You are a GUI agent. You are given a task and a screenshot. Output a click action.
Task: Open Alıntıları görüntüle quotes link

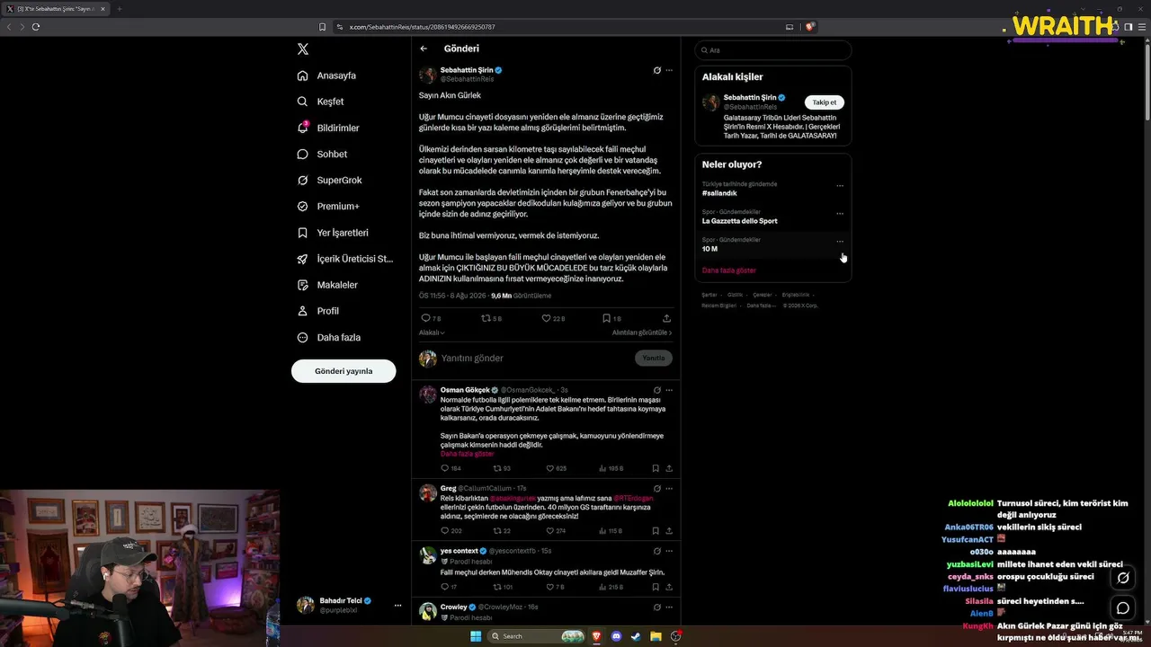pyautogui.click(x=642, y=332)
